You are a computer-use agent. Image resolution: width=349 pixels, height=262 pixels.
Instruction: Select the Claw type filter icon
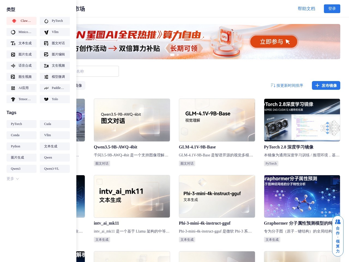[14, 21]
